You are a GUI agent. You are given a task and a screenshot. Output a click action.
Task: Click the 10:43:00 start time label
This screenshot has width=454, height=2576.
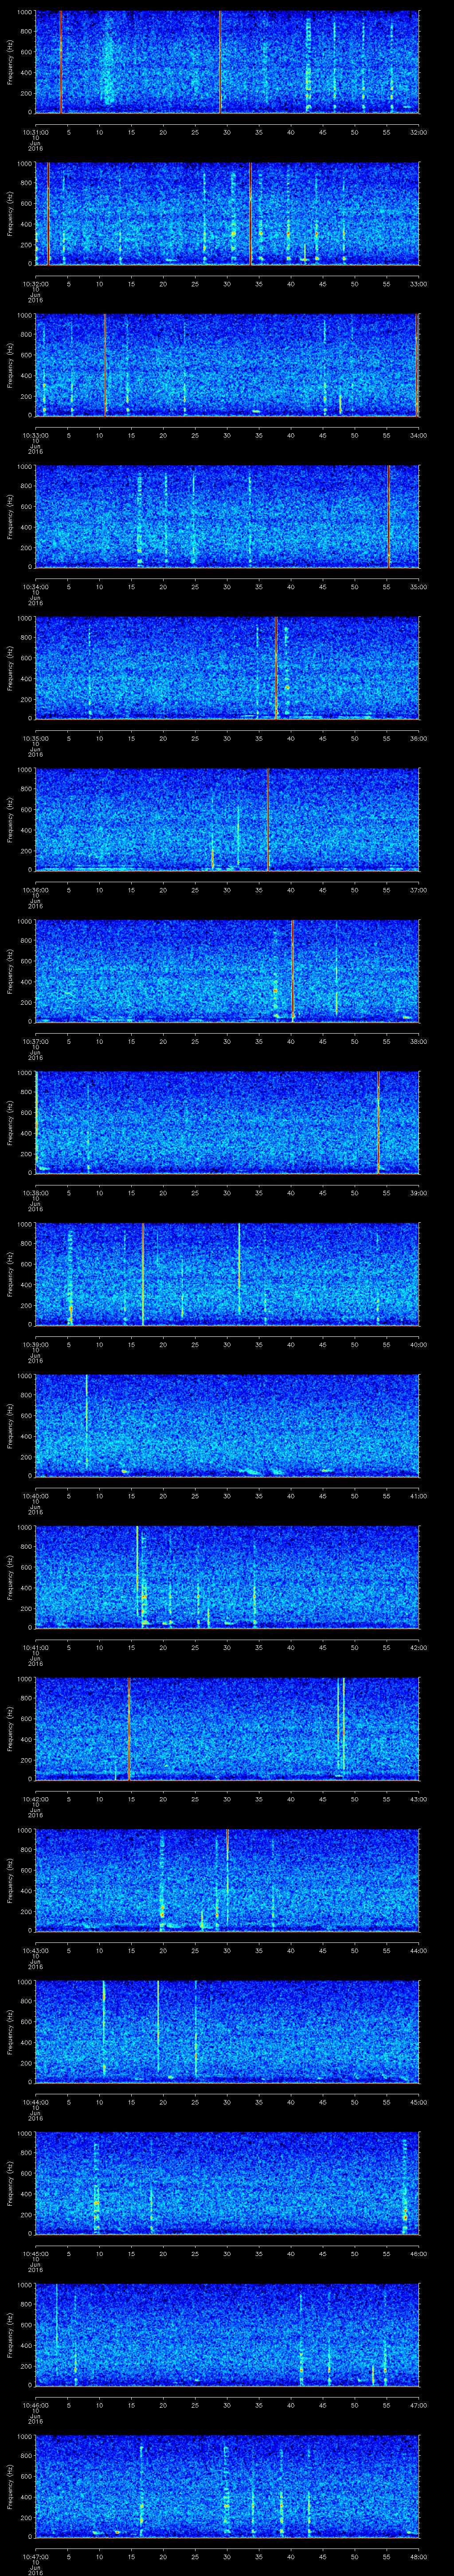35,1950
